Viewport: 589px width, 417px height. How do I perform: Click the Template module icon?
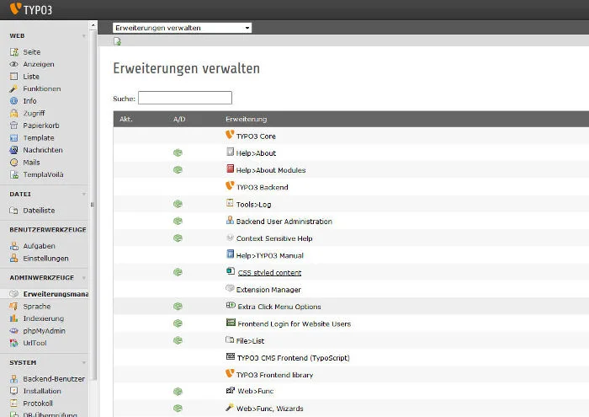pos(14,137)
